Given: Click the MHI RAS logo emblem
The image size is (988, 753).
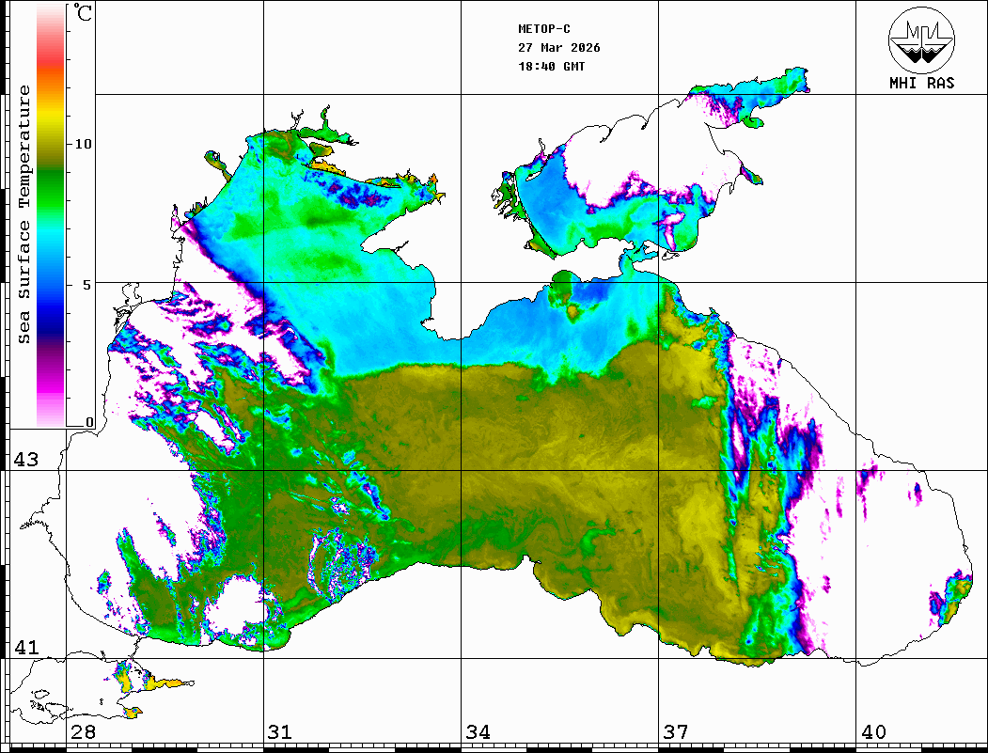Looking at the screenshot, I should click(921, 39).
